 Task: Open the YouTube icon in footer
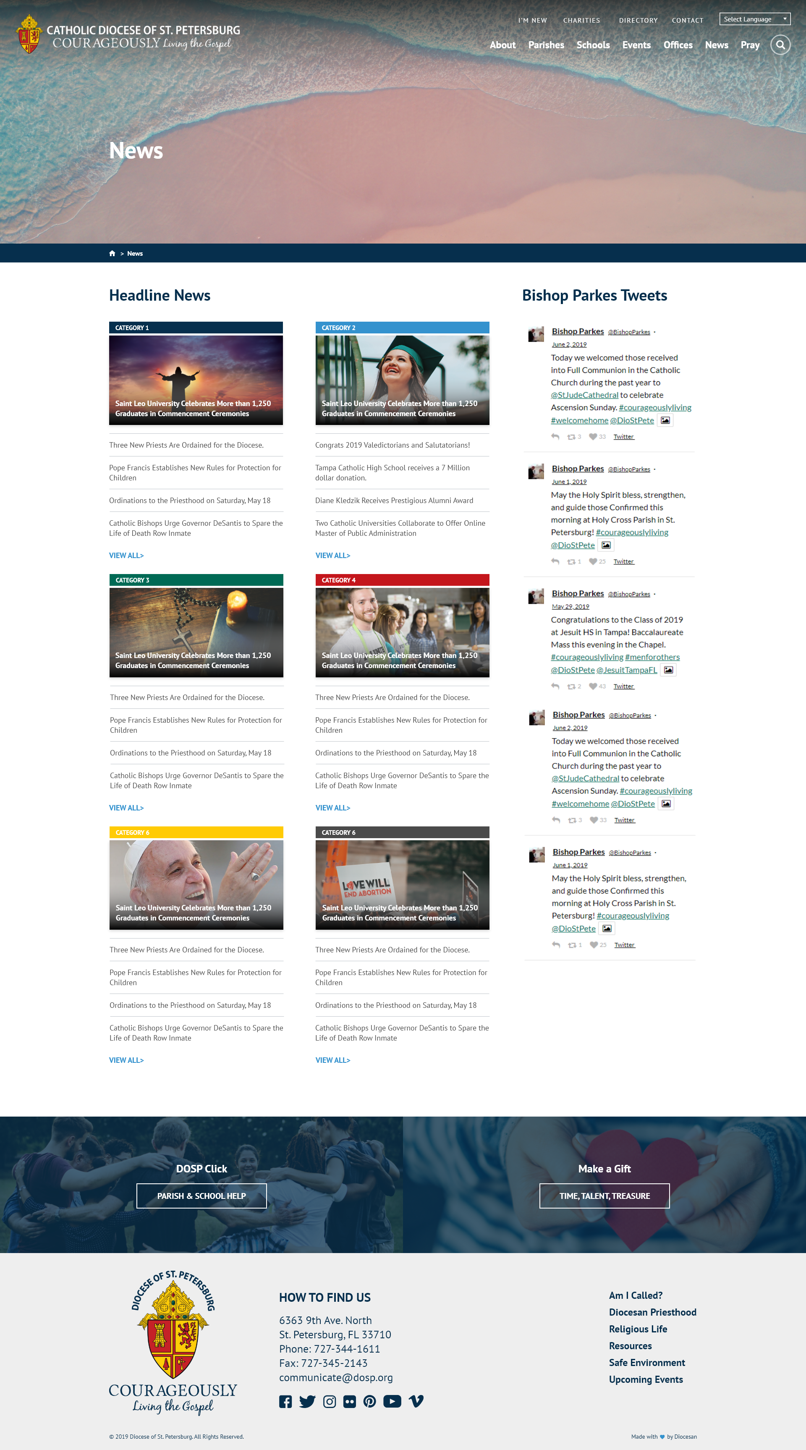point(393,1402)
